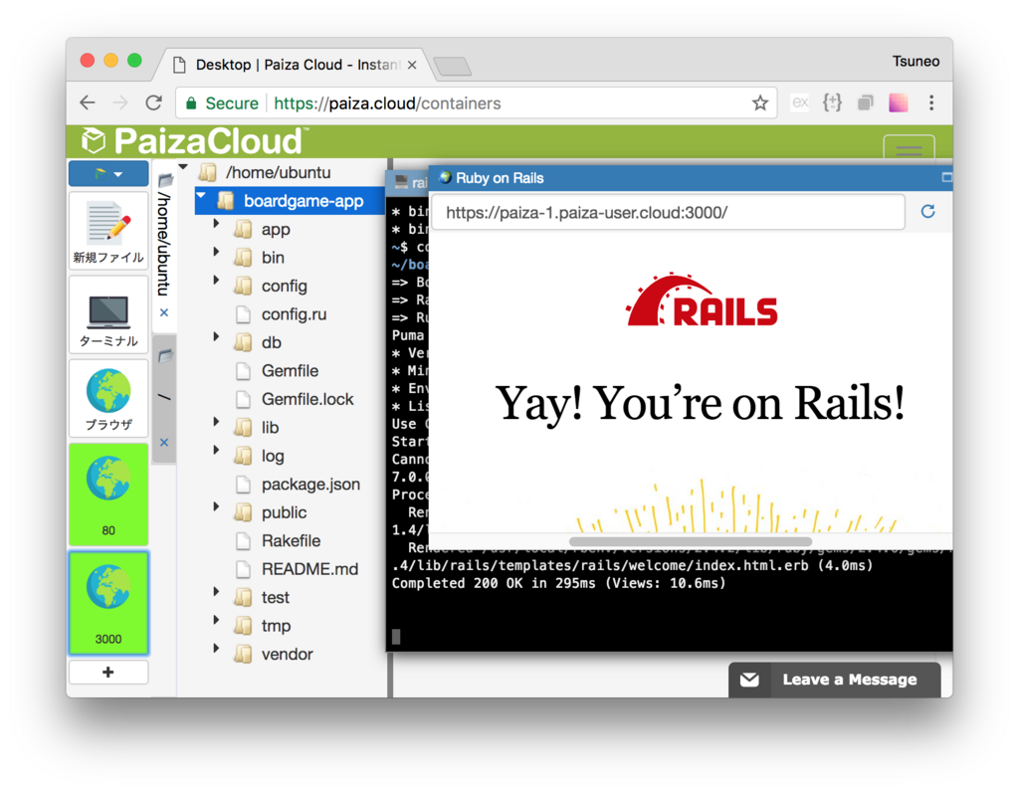Close the Desktop Paiza Cloud Chrome tab

point(412,65)
